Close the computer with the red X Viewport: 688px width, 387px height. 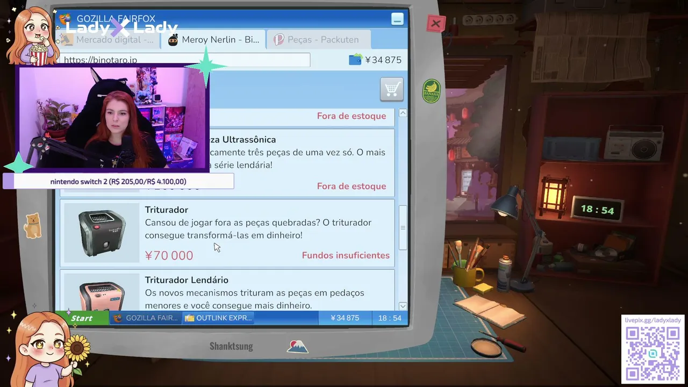tap(435, 24)
